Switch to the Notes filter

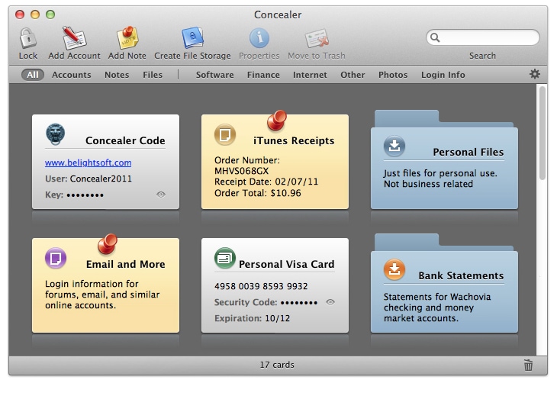(x=117, y=75)
